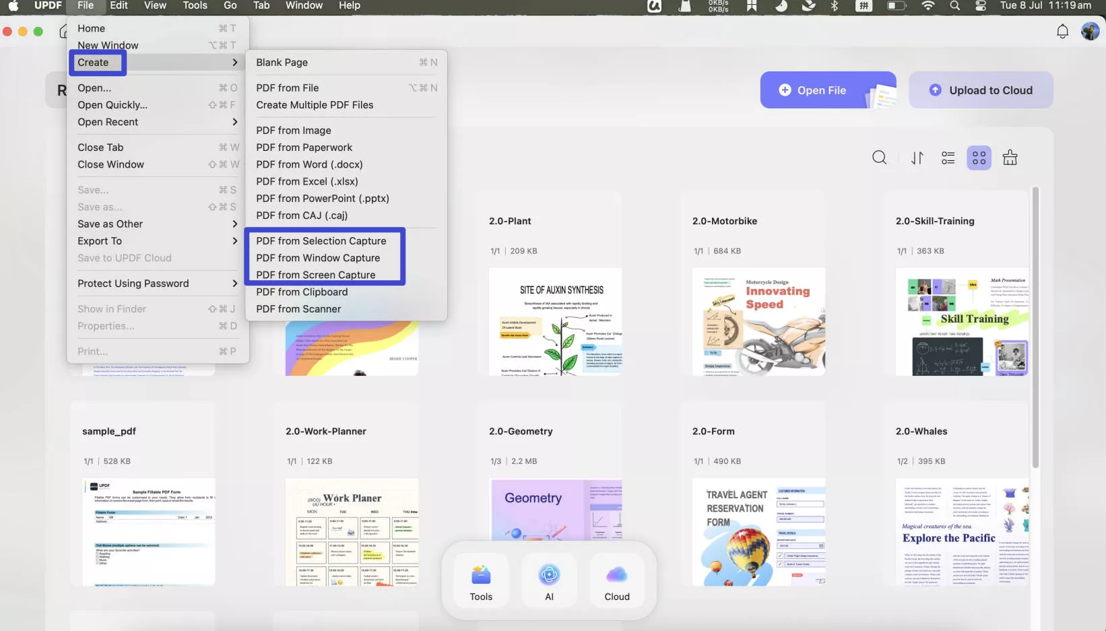Click the Open File button
Viewport: 1106px width, 631px height.
tap(827, 90)
